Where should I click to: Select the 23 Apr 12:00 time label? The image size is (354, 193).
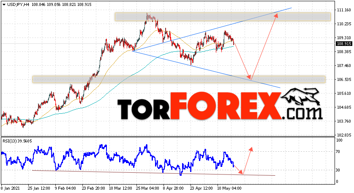tap(202, 188)
